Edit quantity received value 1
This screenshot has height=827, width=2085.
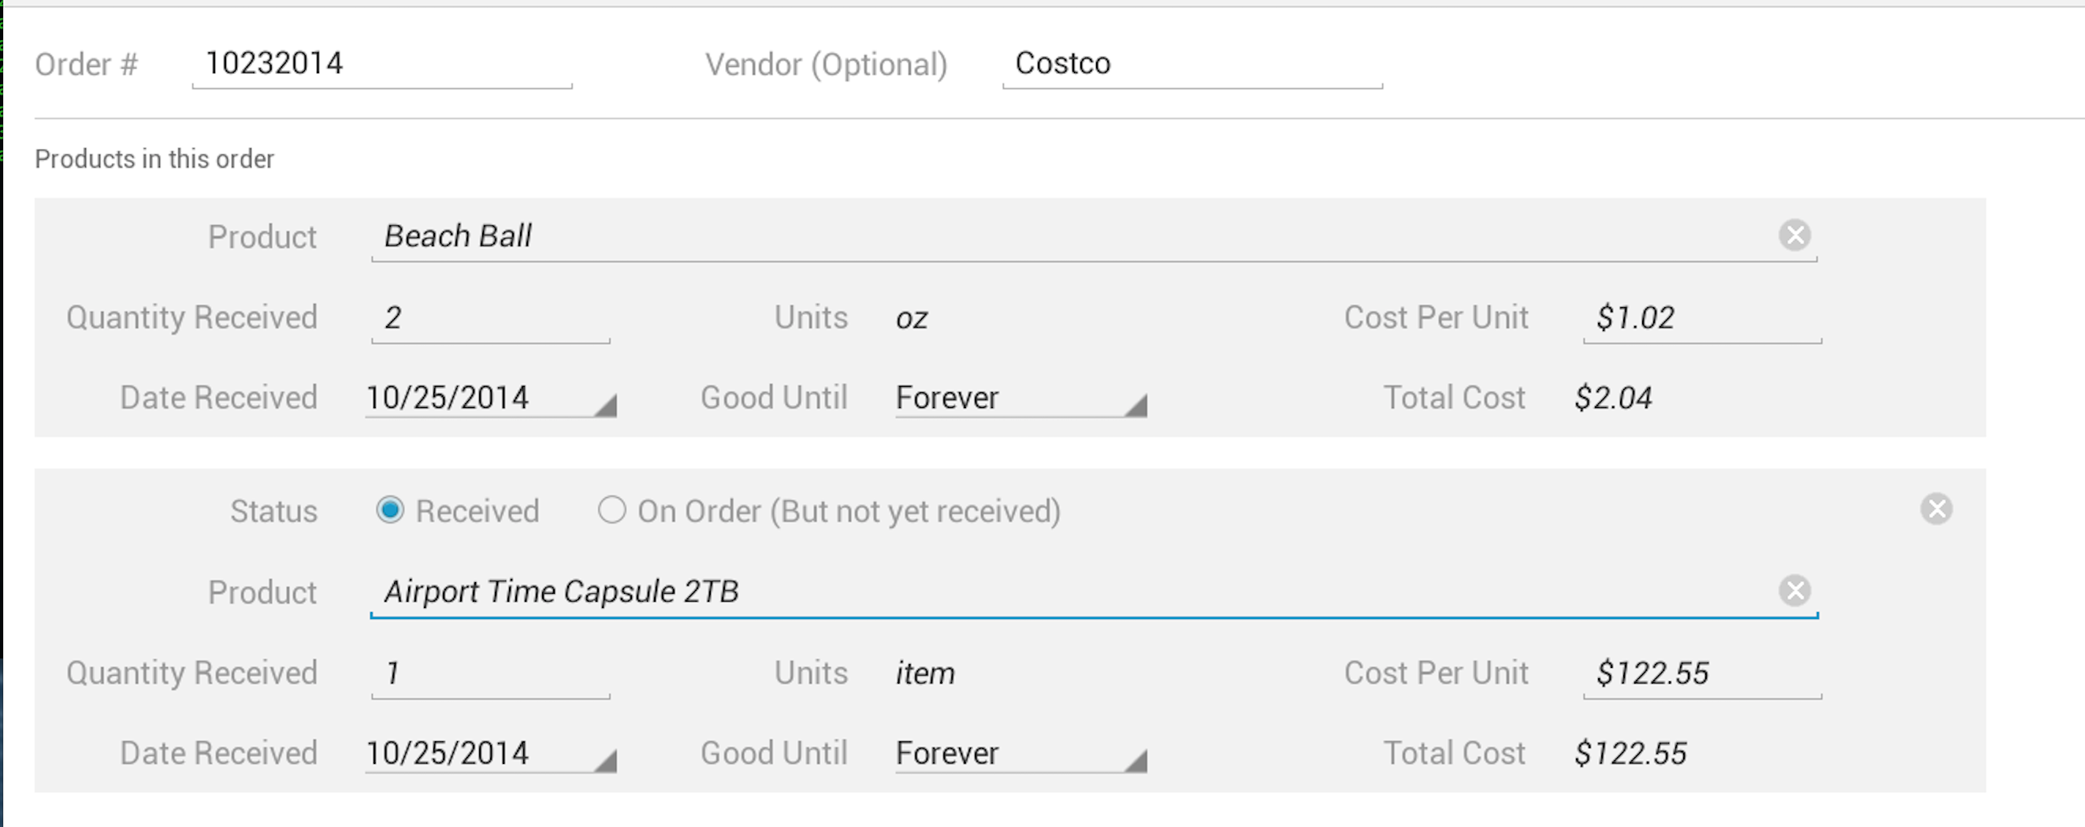click(x=490, y=673)
